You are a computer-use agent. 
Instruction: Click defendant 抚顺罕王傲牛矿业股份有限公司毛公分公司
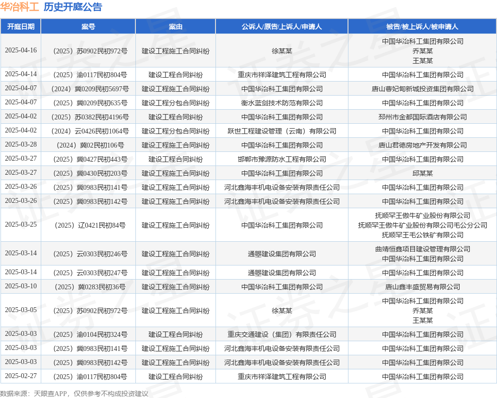423,225
